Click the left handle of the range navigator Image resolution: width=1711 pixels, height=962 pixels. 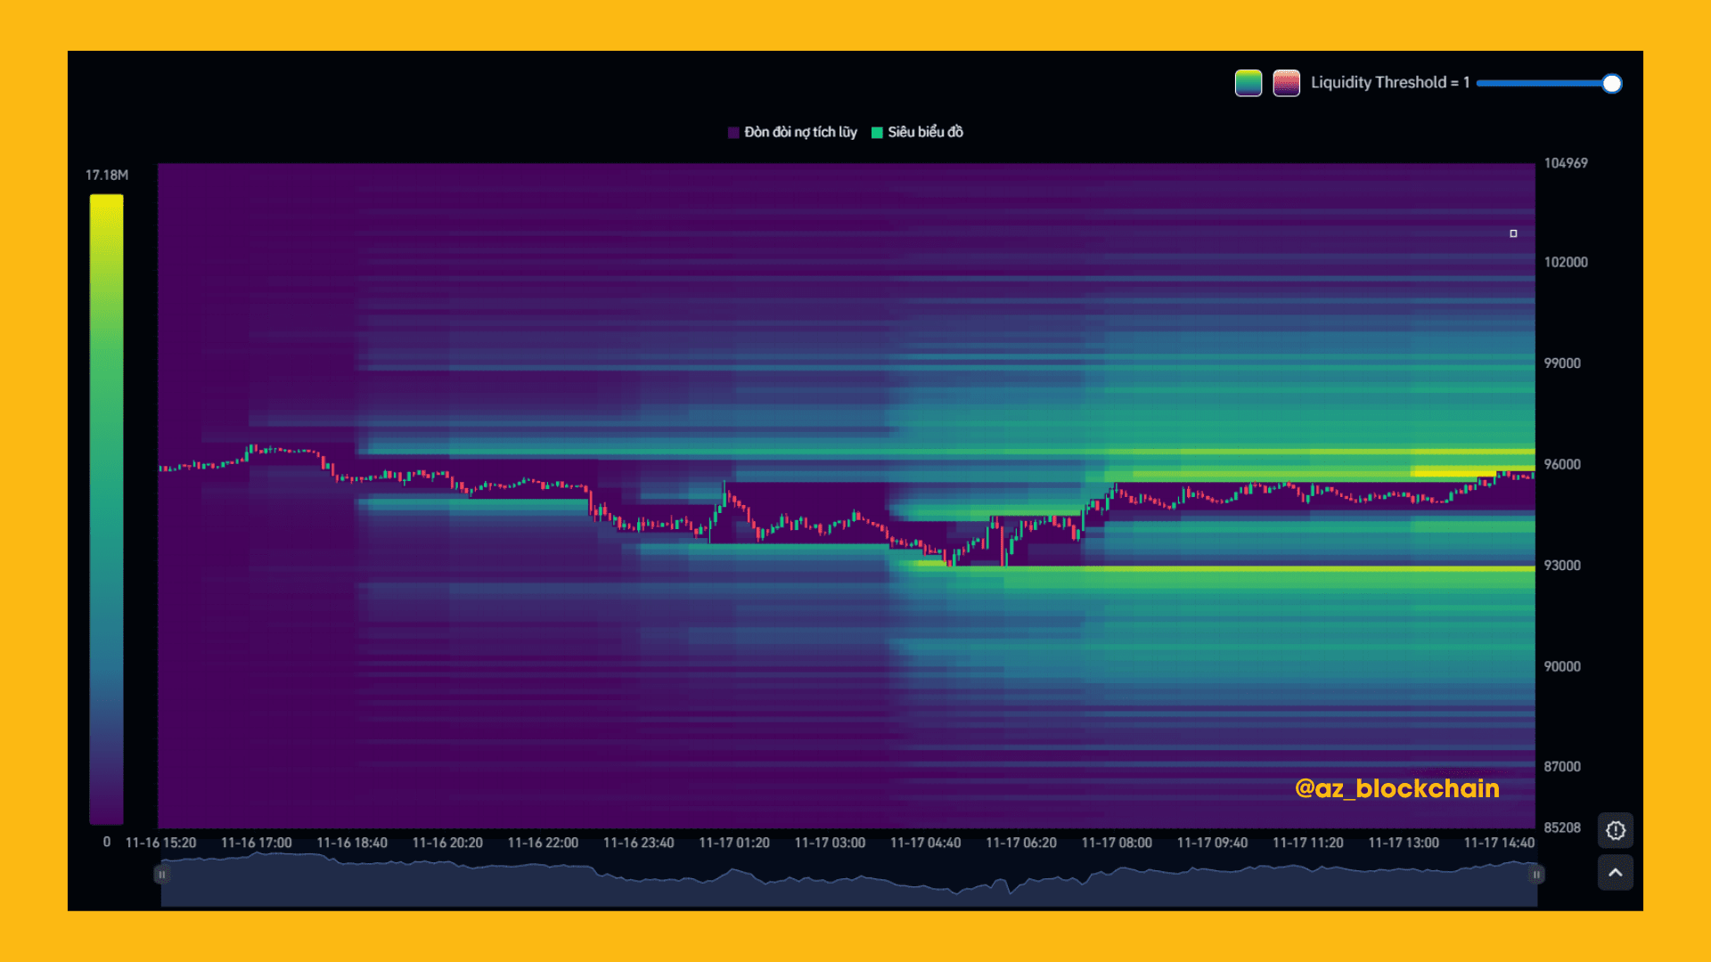click(x=161, y=875)
